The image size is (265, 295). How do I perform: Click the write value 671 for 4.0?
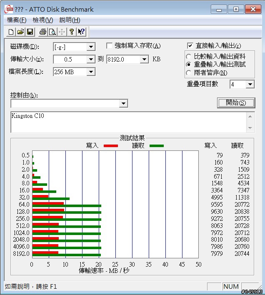(x=218, y=177)
